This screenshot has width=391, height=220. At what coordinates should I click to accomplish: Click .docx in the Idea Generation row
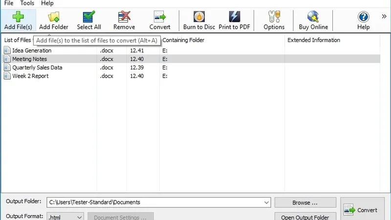tap(107, 50)
